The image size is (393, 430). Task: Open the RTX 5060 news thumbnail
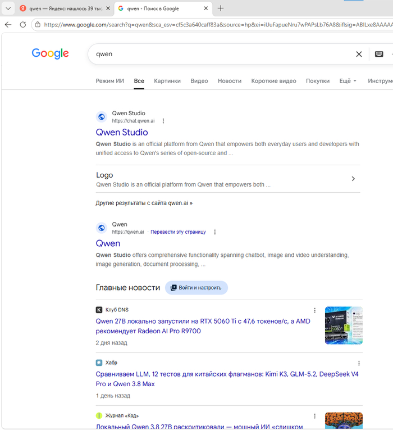[344, 325]
